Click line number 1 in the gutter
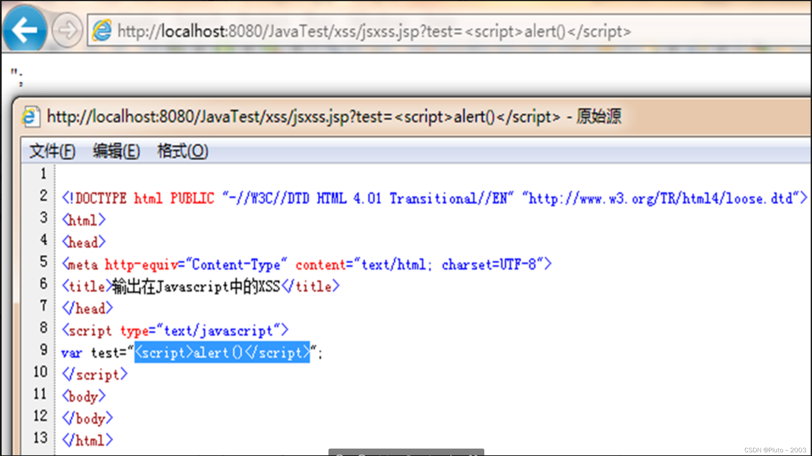The width and height of the screenshot is (812, 456). click(x=43, y=173)
